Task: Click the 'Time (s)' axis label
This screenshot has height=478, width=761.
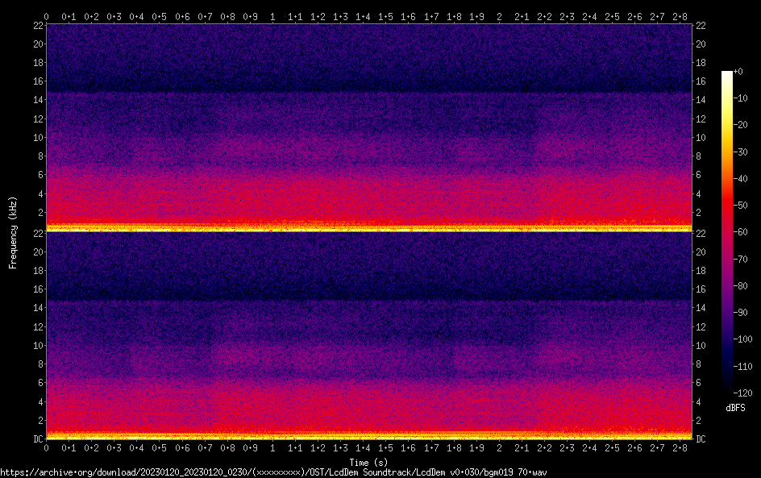Action: tap(368, 462)
